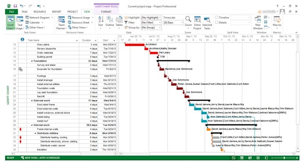Image resolution: width=303 pixels, height=162 pixels.
Task: Click the Zoom magnifier icon
Action: tap(188, 21)
